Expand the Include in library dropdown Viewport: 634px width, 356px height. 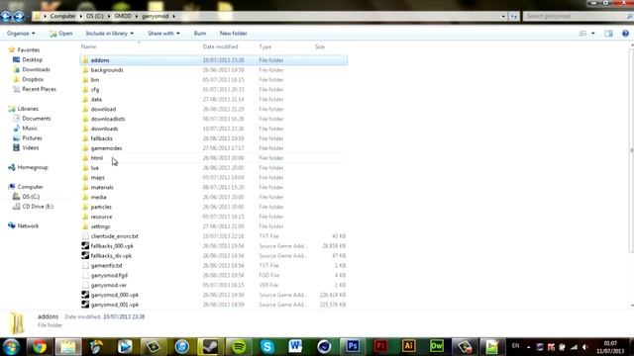click(x=110, y=34)
